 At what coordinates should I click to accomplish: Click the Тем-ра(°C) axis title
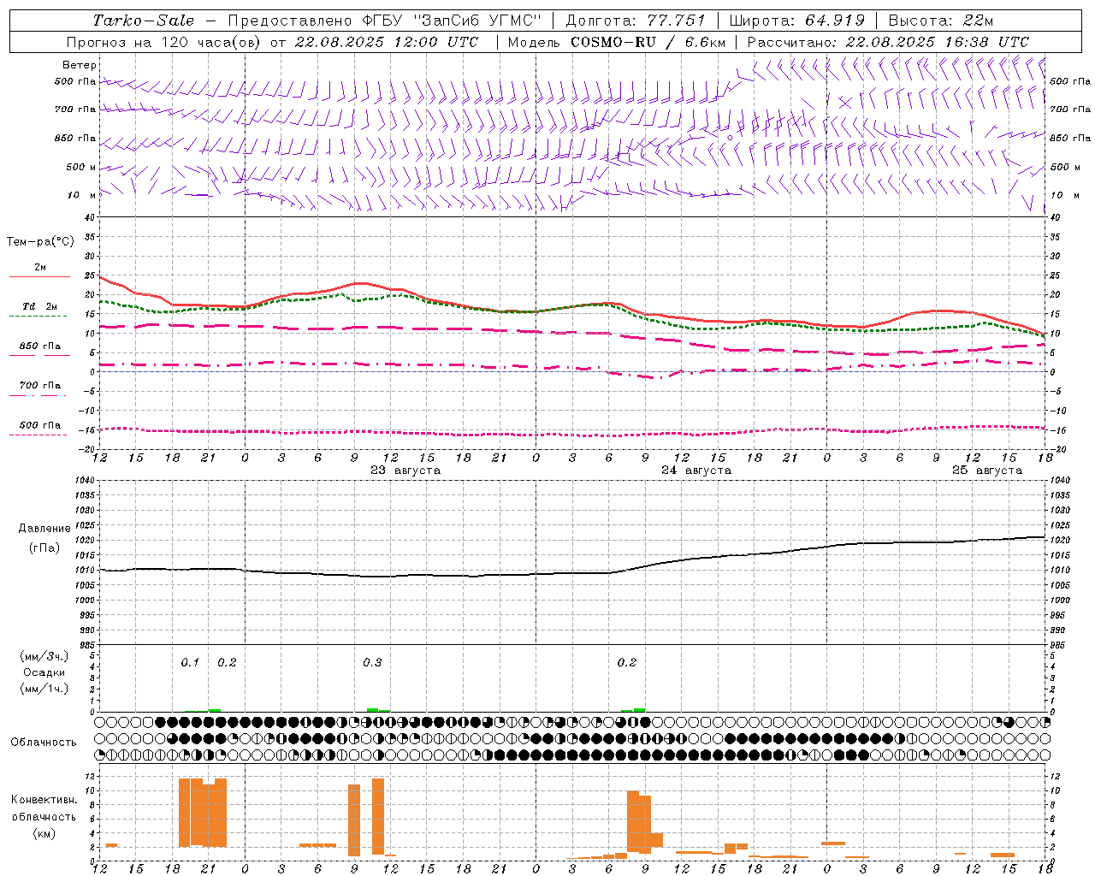tap(40, 242)
